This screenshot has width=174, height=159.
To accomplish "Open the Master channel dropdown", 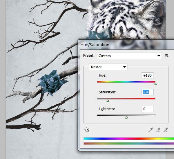I will 108,67.
